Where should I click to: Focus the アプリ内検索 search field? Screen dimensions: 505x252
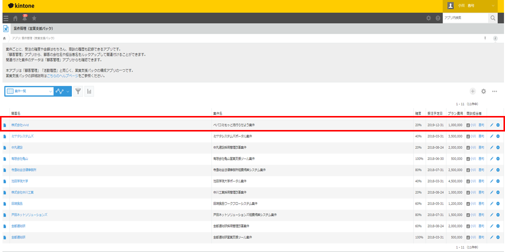pyautogui.click(x=464, y=18)
